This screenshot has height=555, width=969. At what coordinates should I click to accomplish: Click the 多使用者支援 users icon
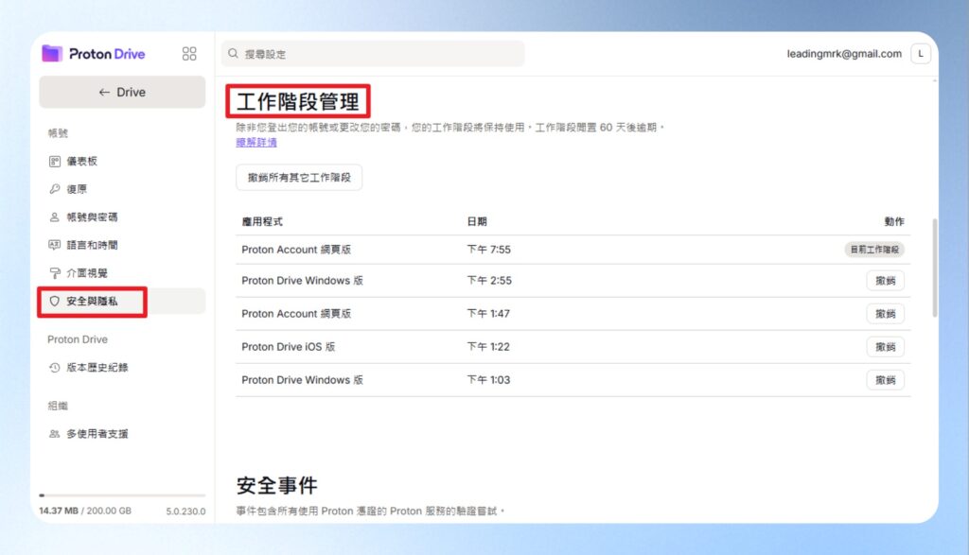(54, 433)
